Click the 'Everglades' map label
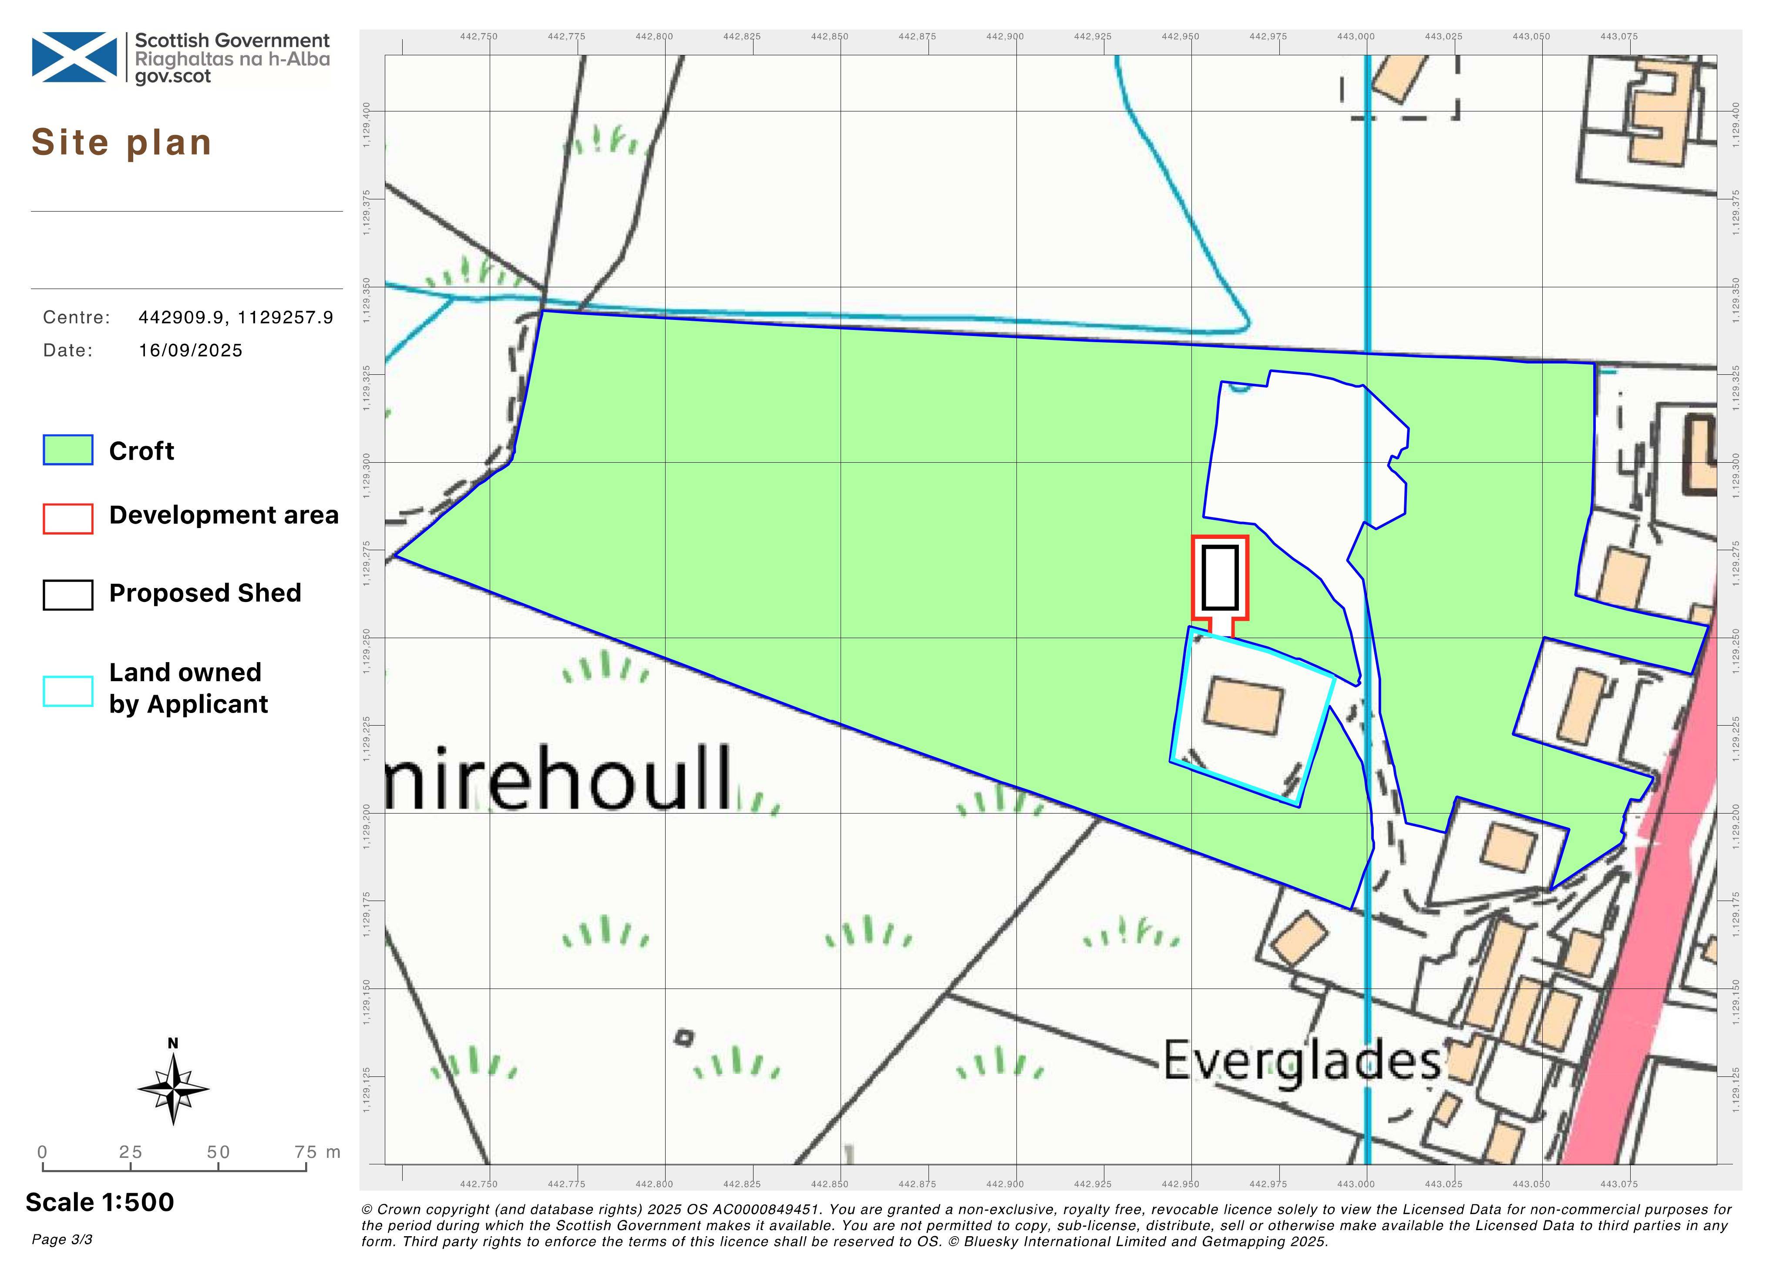 1302,1062
